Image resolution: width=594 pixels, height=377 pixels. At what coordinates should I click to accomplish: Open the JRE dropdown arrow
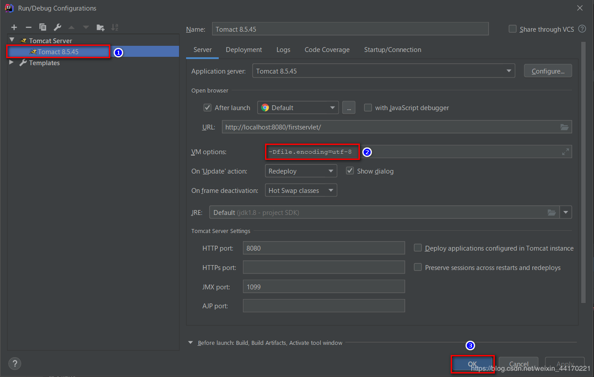click(566, 212)
